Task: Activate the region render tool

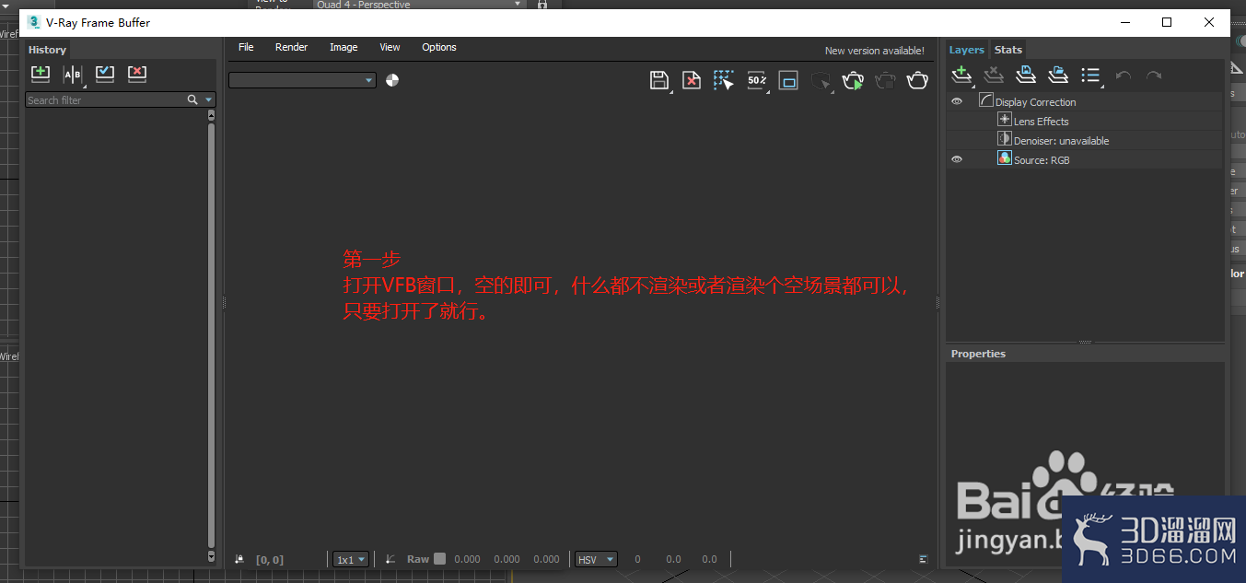Action: click(723, 80)
